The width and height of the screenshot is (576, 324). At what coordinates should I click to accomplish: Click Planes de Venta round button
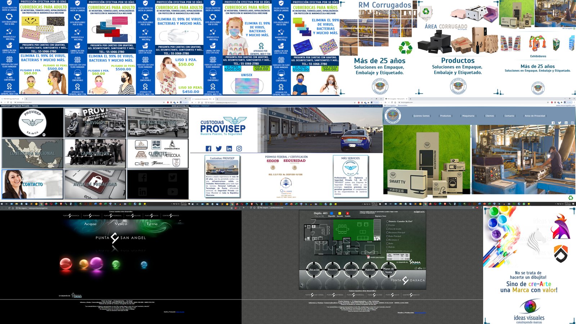389,269
